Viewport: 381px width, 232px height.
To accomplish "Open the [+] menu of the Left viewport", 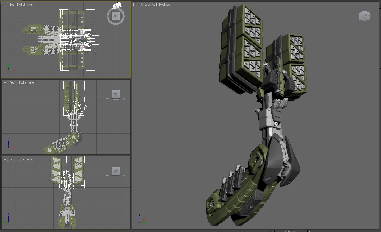I will (x=5, y=159).
